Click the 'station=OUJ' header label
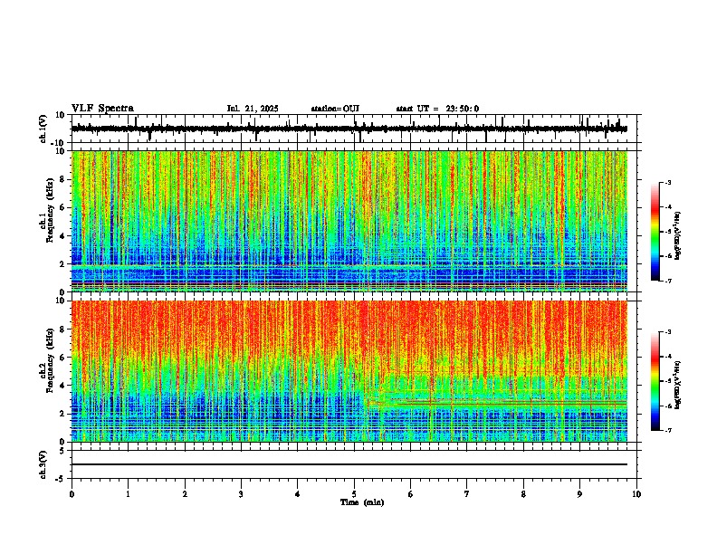 [x=335, y=109]
